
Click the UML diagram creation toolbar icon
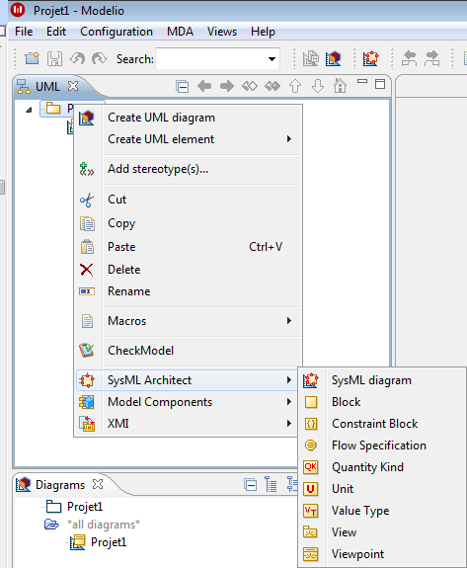(333, 58)
